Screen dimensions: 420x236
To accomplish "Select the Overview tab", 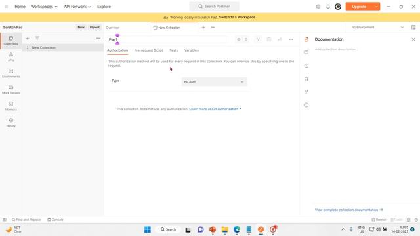I will click(x=113, y=28).
